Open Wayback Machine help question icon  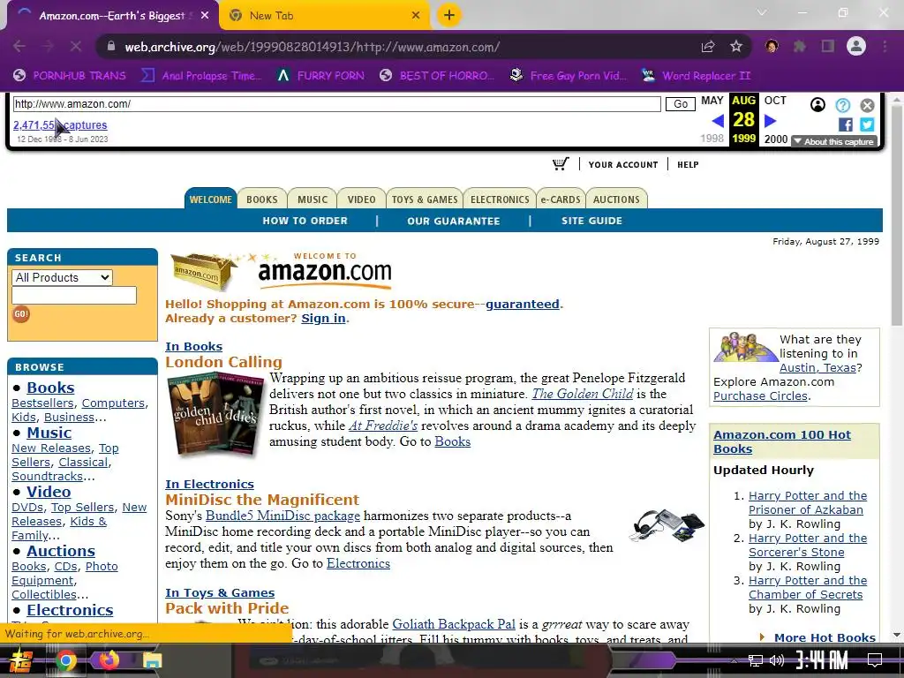[843, 105]
